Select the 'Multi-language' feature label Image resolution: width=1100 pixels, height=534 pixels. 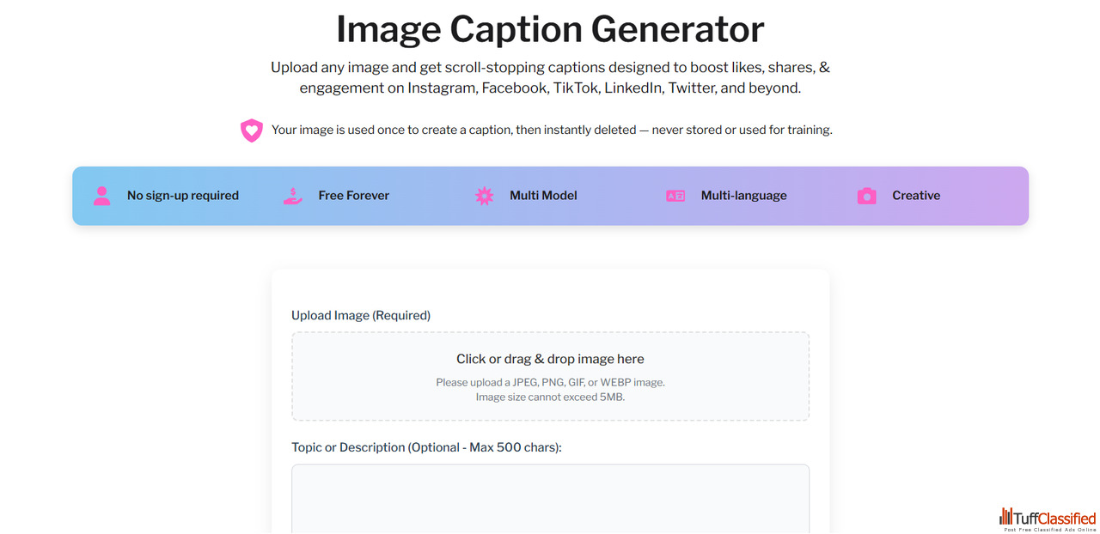pos(744,196)
